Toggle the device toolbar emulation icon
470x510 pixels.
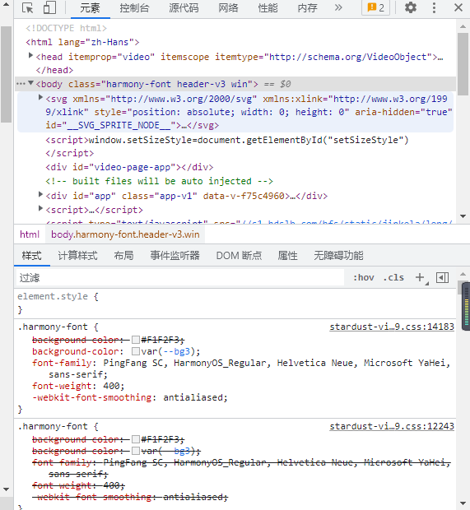point(49,7)
